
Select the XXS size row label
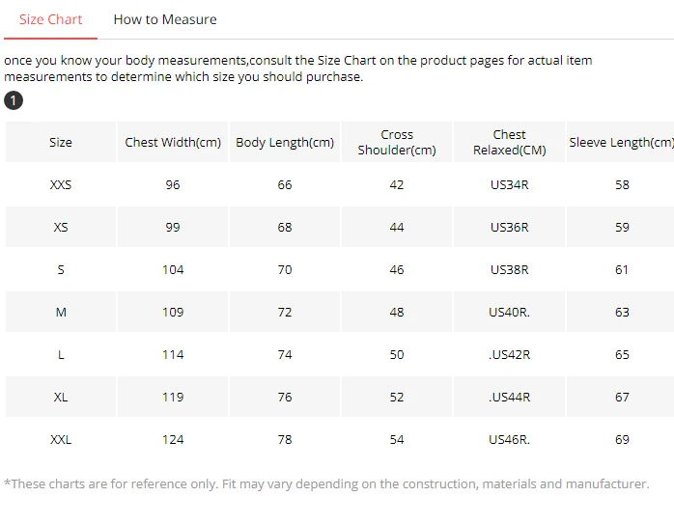coord(61,184)
